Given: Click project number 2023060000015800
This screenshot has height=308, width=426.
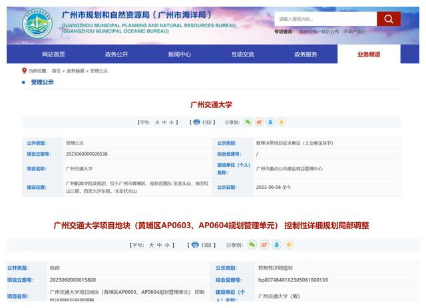Looking at the screenshot, I should (73, 280).
